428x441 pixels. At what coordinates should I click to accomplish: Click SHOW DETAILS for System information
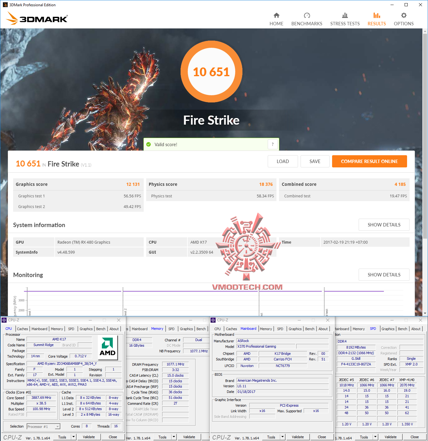click(x=384, y=225)
